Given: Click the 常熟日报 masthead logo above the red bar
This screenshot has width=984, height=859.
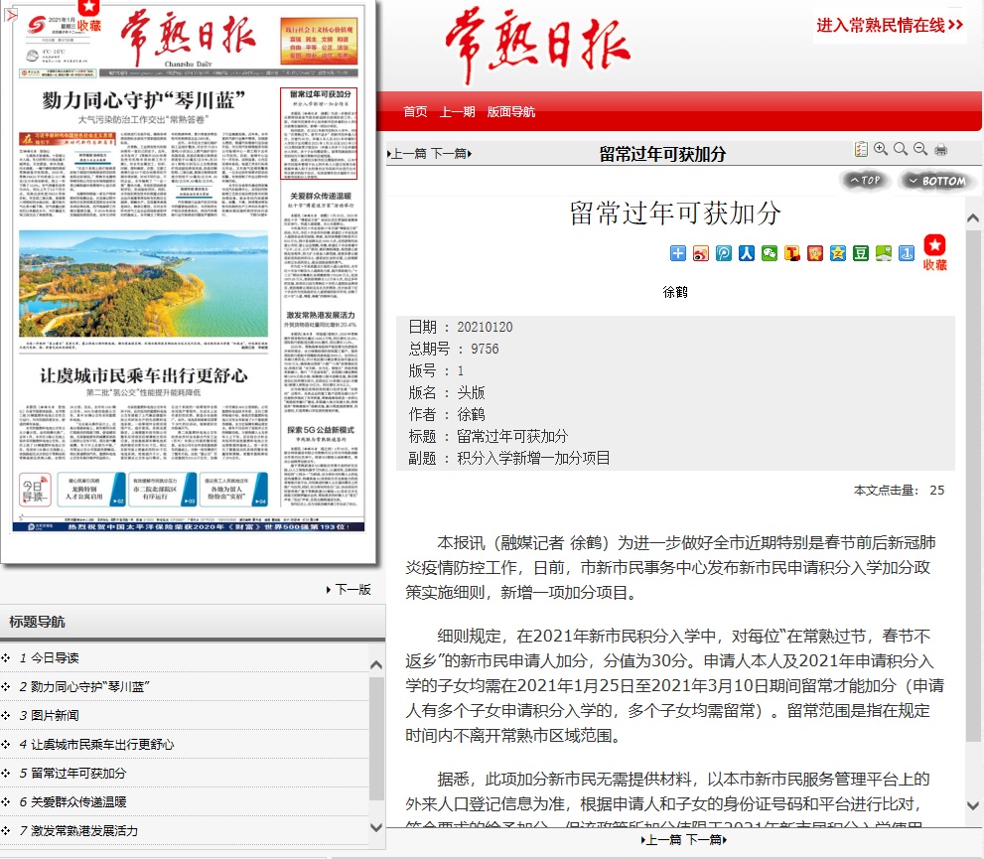Looking at the screenshot, I should [537, 45].
